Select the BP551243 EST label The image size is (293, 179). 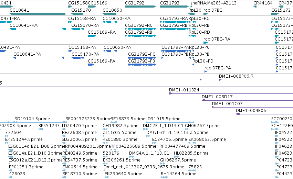coord(49,126)
